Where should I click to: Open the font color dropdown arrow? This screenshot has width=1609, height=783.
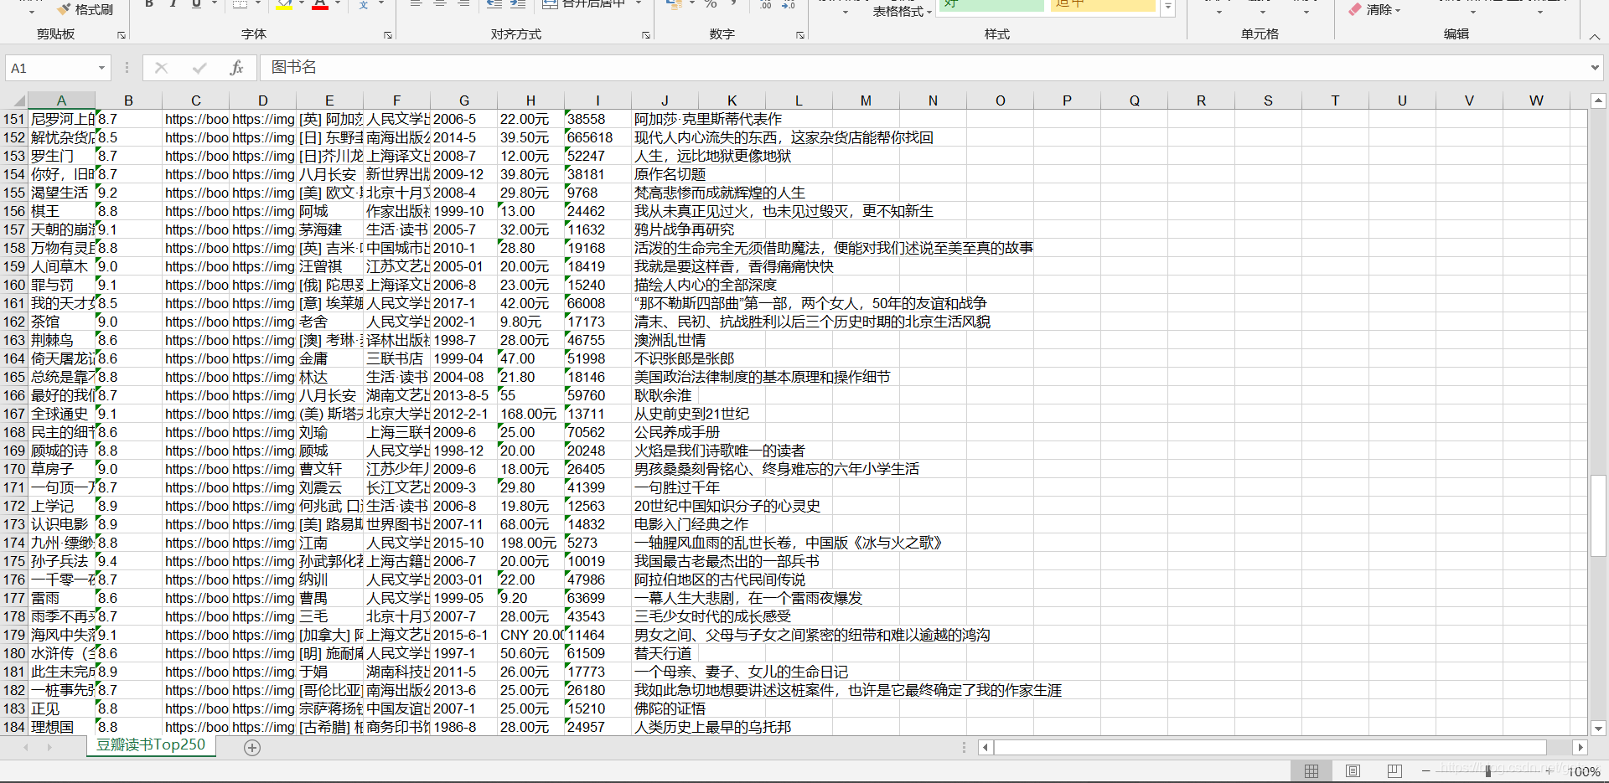[338, 3]
